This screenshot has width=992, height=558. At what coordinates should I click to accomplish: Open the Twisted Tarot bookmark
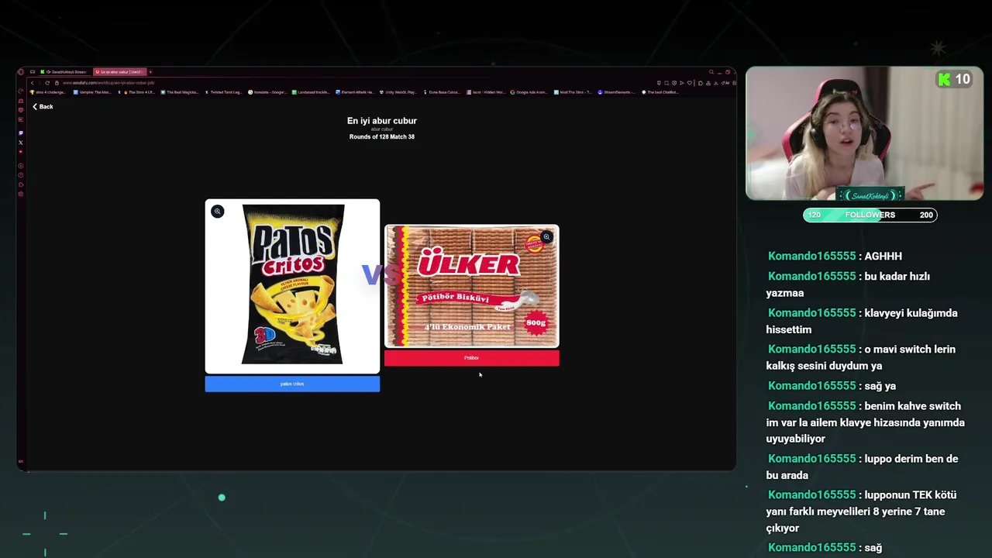[225, 92]
